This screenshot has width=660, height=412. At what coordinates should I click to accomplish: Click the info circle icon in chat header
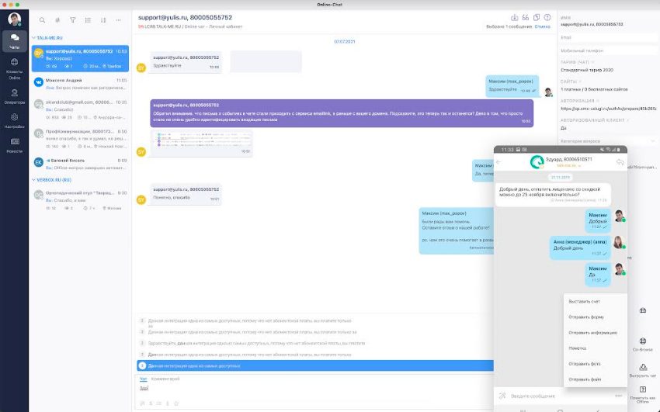pyautogui.click(x=547, y=17)
